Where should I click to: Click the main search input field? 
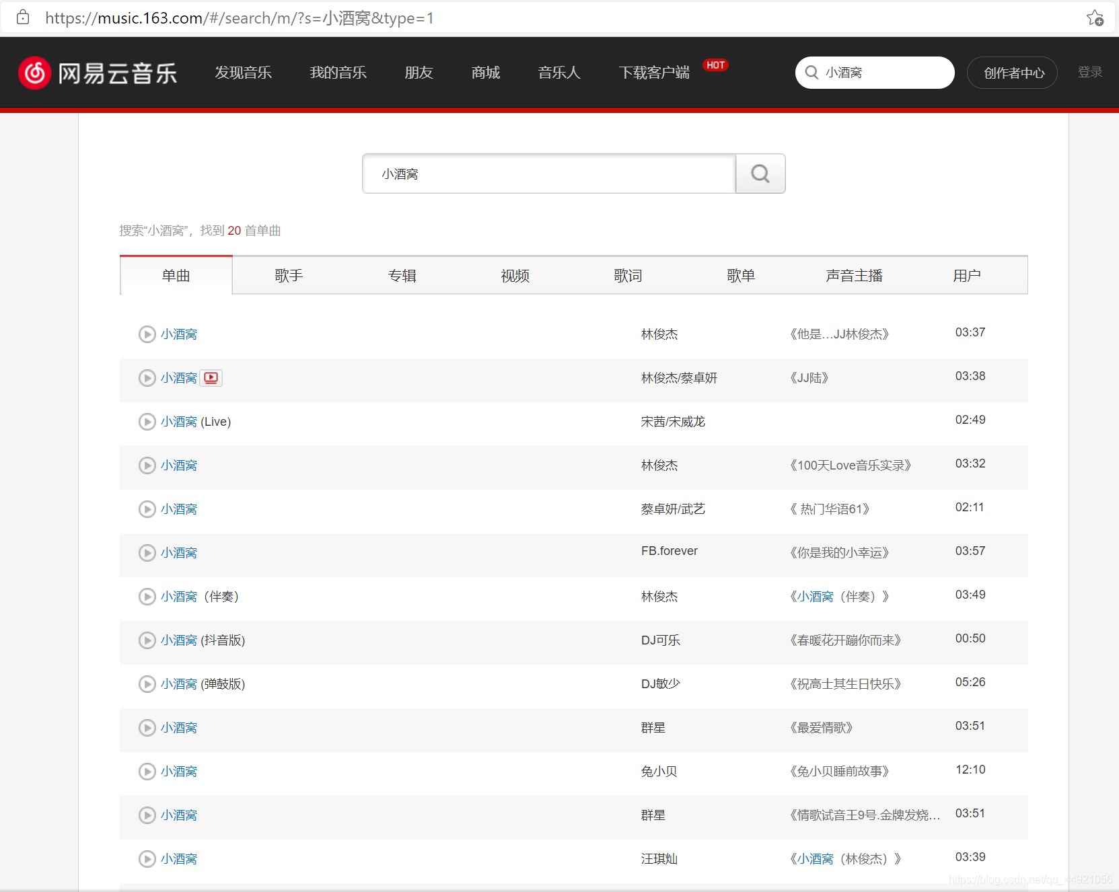tap(549, 174)
